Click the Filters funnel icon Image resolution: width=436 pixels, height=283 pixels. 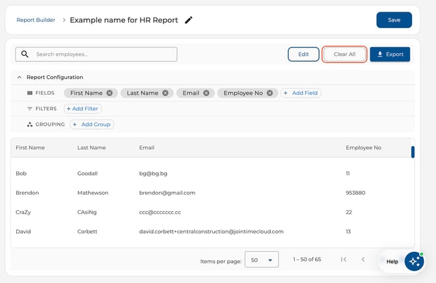point(30,109)
